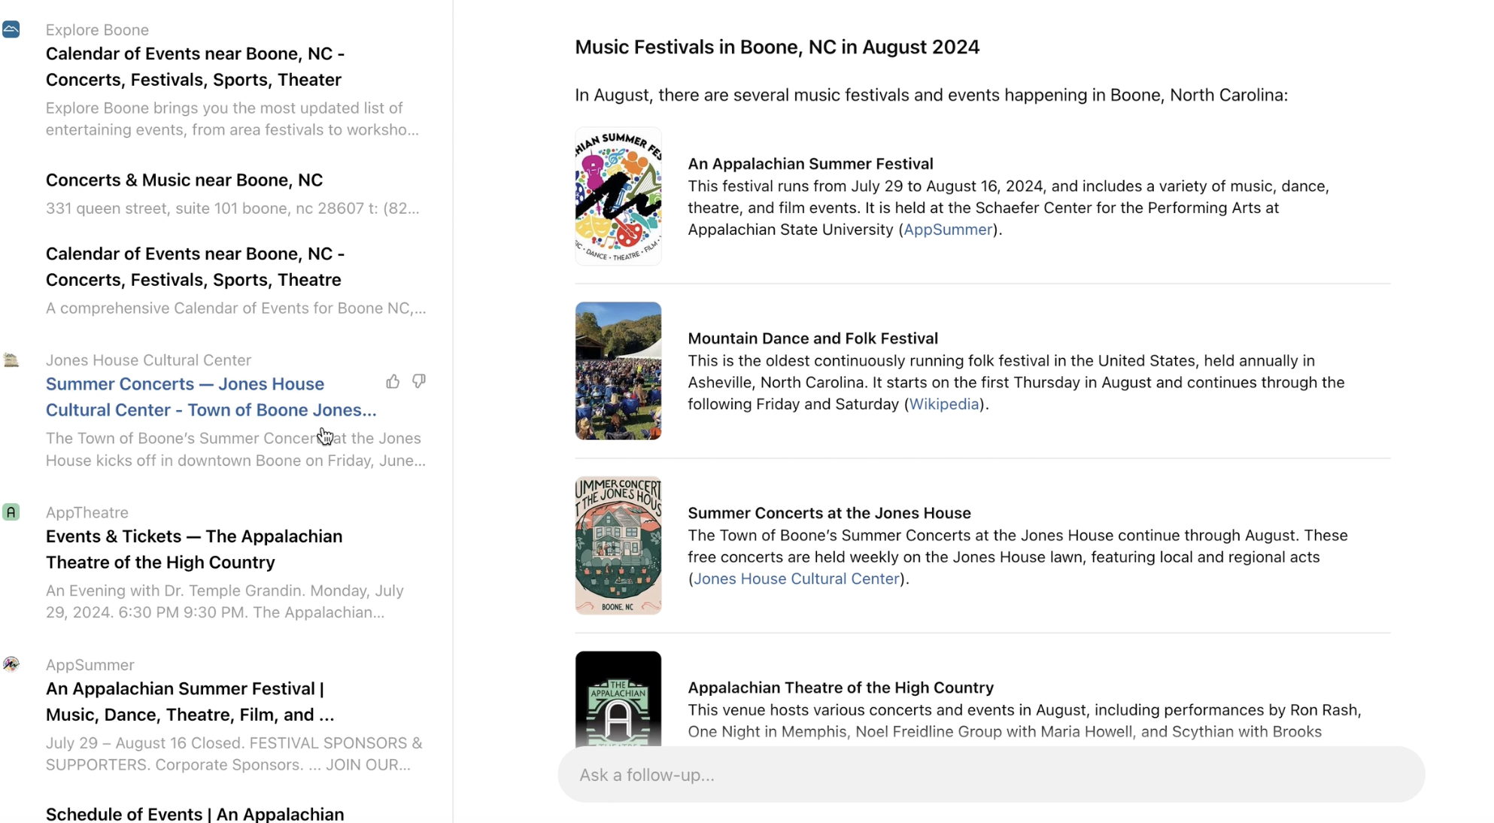Viewport: 1494px width, 823px height.
Task: Click the AppTheatre green favicon
Action: pos(11,512)
